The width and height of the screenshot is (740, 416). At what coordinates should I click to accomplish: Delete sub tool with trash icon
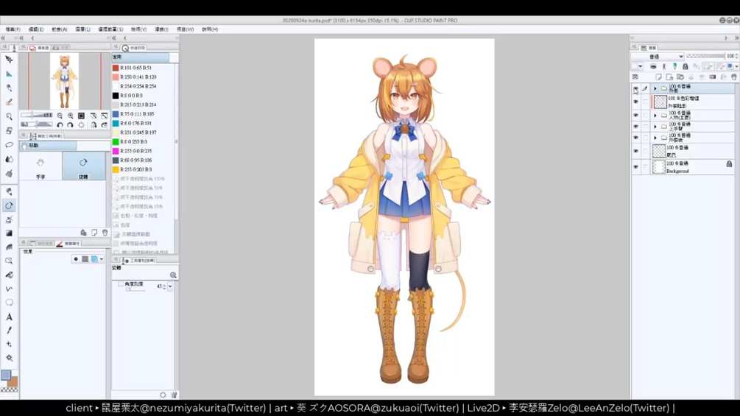pos(105,233)
